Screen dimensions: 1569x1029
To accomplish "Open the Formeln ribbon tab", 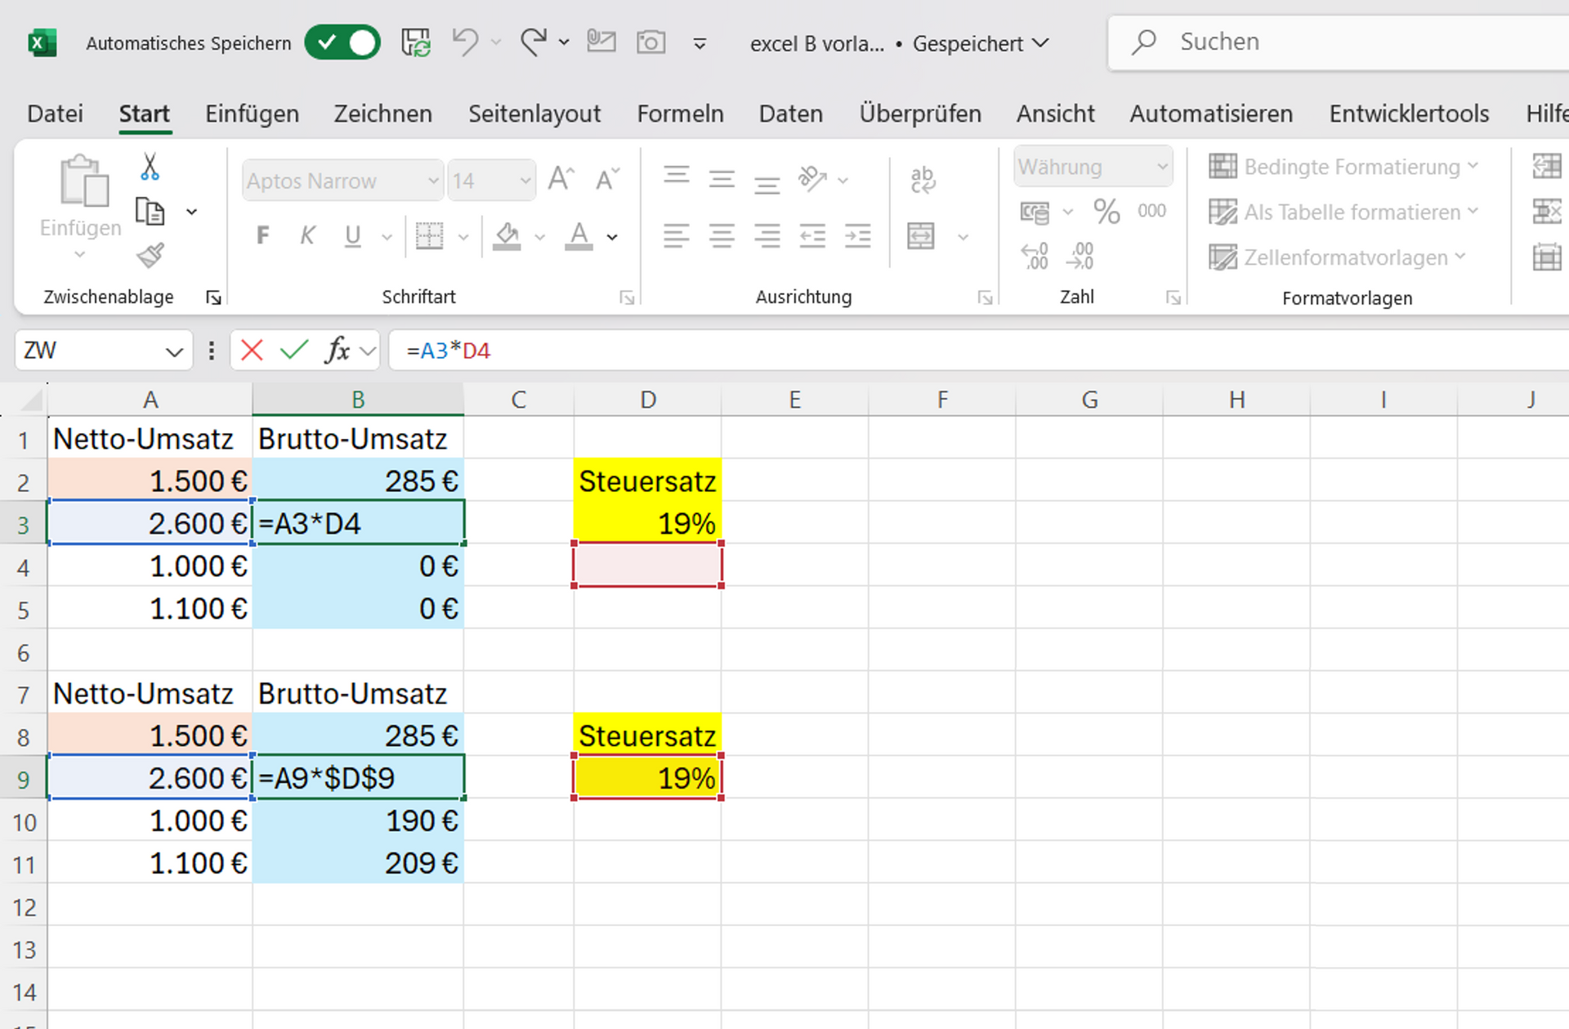I will point(680,114).
